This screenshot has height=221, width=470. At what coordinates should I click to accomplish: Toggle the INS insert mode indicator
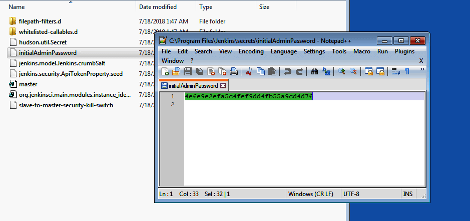[408, 193]
